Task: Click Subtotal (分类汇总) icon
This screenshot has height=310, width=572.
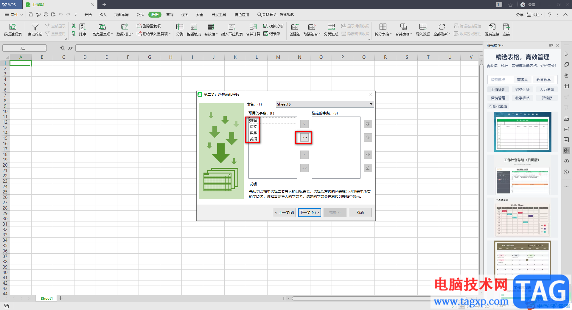Action: click(331, 27)
